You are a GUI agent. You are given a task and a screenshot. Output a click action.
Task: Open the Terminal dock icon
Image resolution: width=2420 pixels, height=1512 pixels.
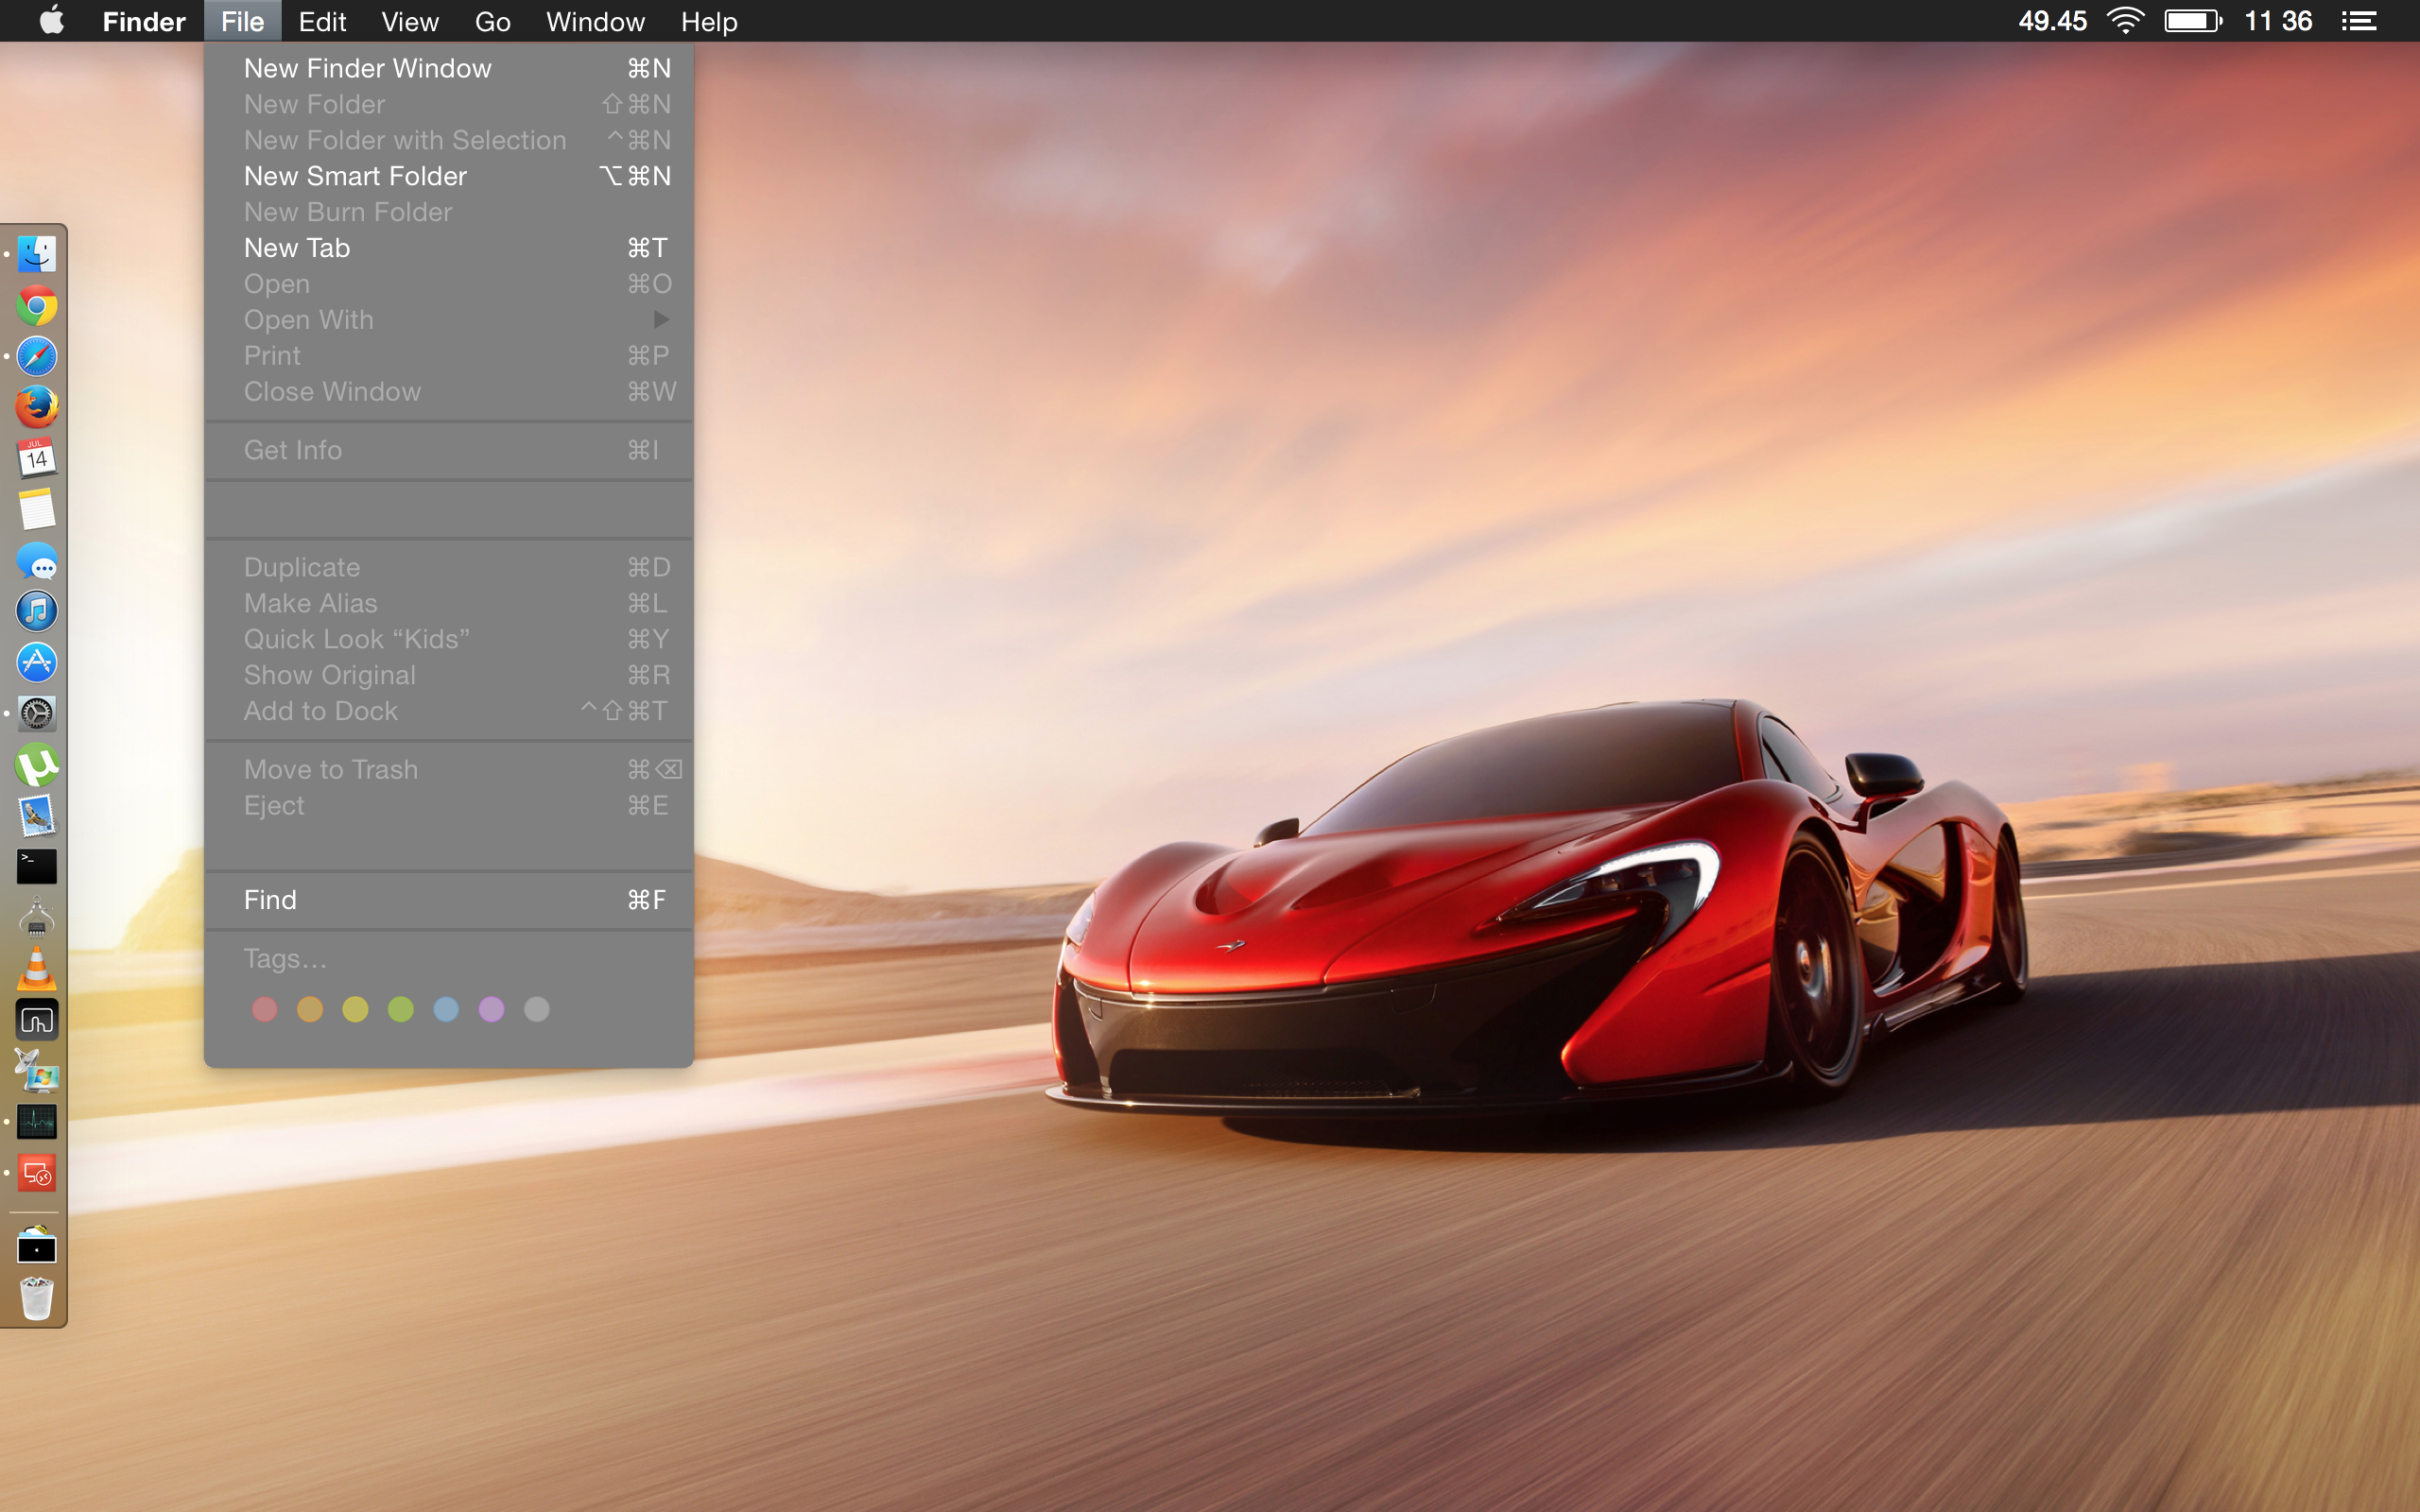click(37, 866)
